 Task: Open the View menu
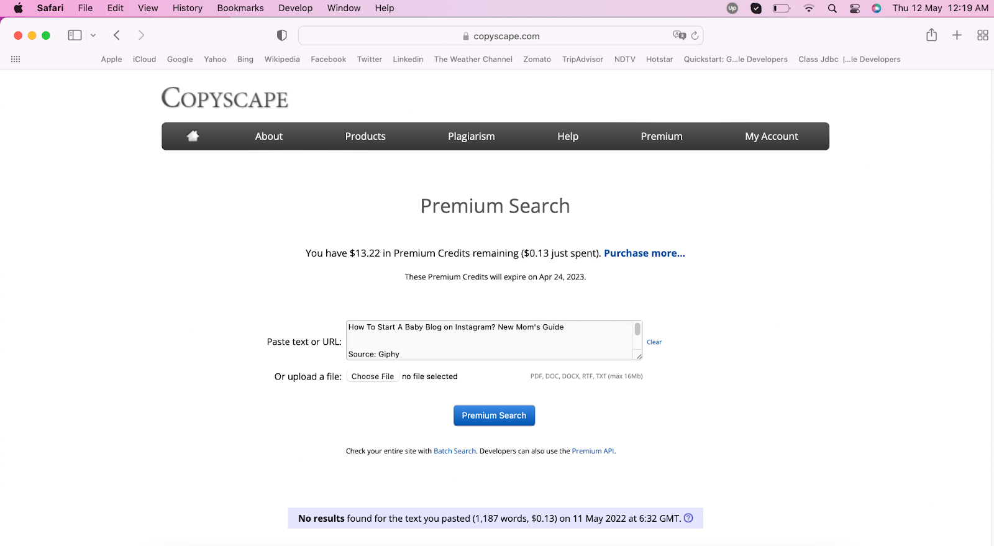point(148,8)
